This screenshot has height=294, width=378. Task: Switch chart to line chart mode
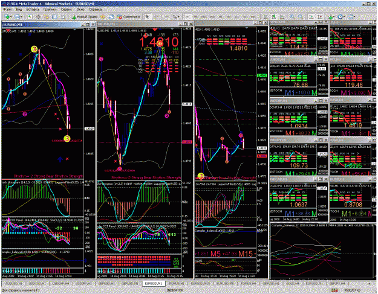pyautogui.click(x=282, y=16)
